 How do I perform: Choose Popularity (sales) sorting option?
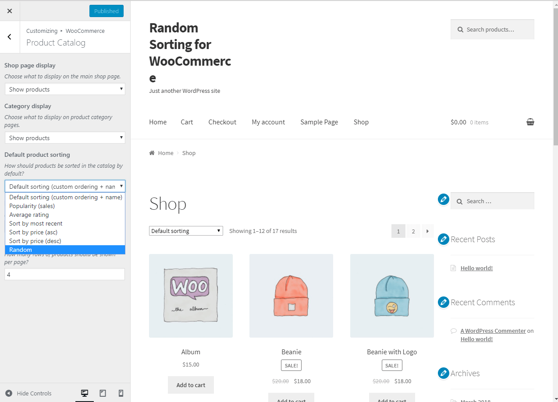tap(65, 206)
